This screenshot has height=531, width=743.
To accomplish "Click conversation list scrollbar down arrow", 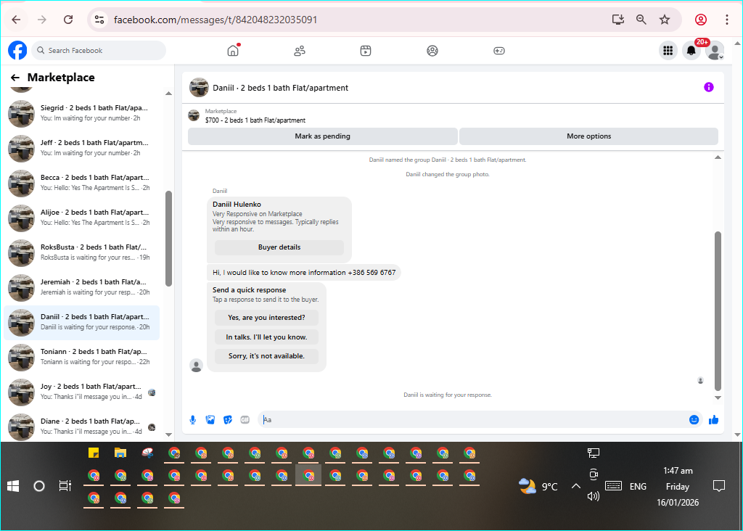I will (168, 435).
